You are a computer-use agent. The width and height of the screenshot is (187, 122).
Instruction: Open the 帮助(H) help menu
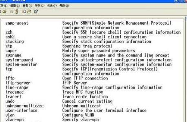[x=64, y=6]
